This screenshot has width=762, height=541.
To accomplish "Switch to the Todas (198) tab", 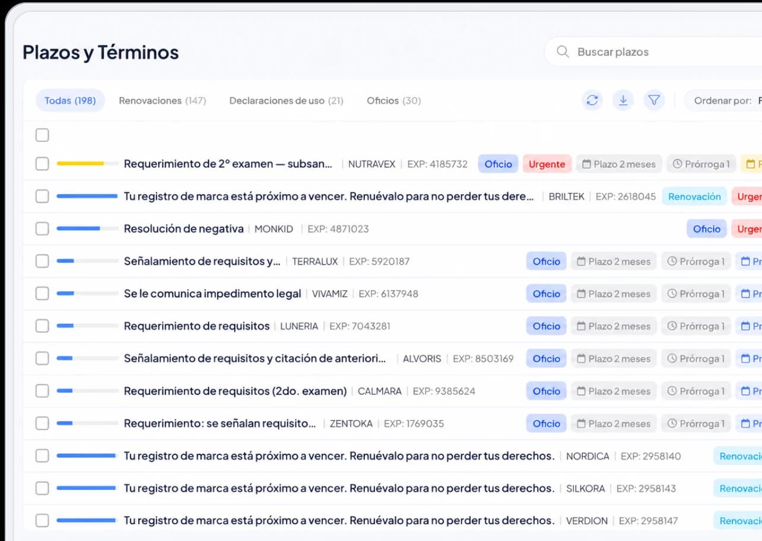I will tap(70, 100).
